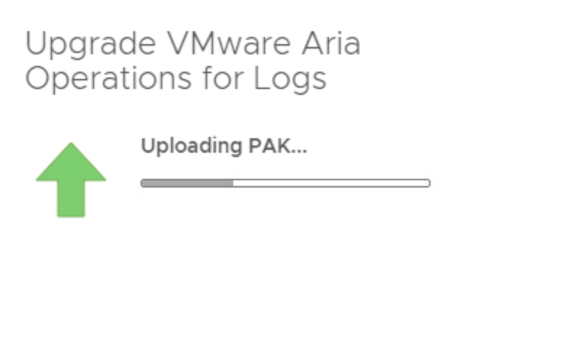Image resolution: width=561 pixels, height=362 pixels.
Task: Click the word "for" in the title
Action: 223,78
